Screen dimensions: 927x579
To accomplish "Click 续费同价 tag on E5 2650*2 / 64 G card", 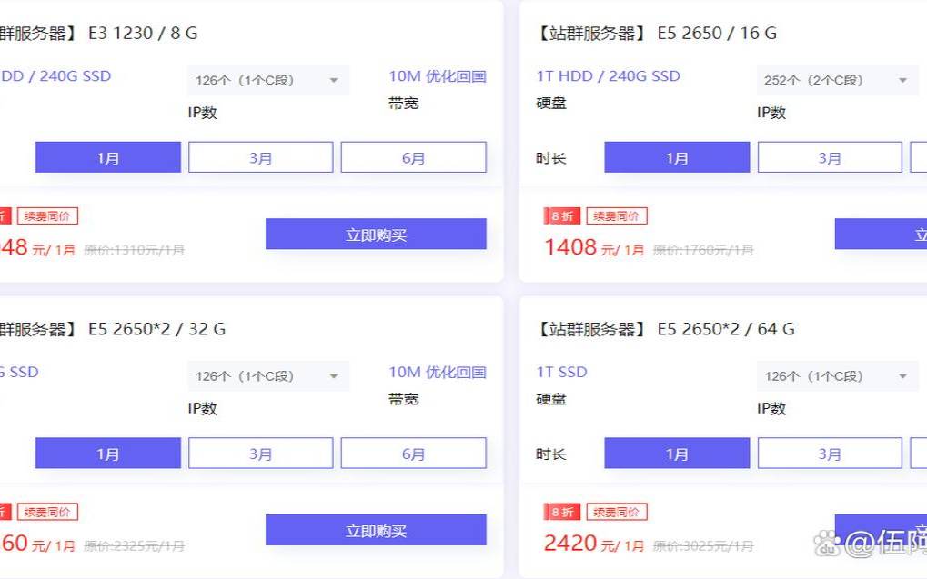I will tap(617, 513).
